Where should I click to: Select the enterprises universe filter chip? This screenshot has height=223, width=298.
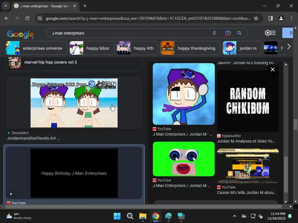36,48
